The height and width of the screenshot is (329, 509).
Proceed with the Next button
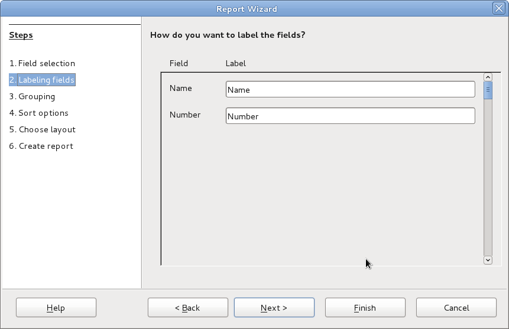pos(274,308)
